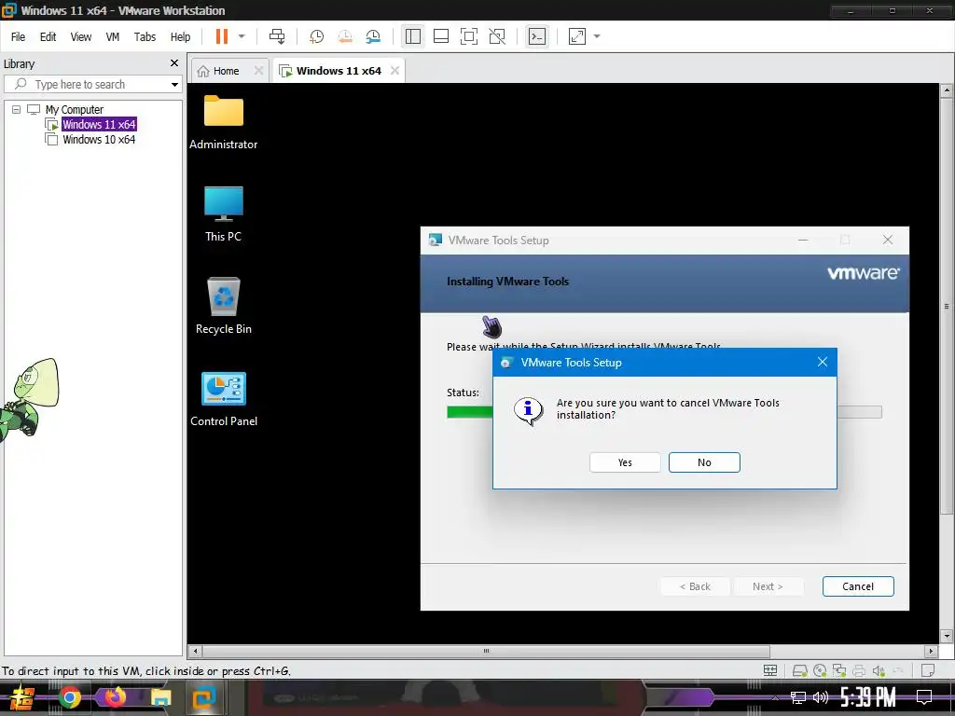Image resolution: width=955 pixels, height=716 pixels.
Task: Click No to continue installation
Action: click(x=704, y=462)
